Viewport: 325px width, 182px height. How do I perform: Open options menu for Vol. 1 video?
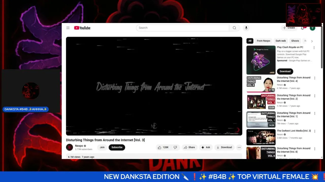pos(315,113)
